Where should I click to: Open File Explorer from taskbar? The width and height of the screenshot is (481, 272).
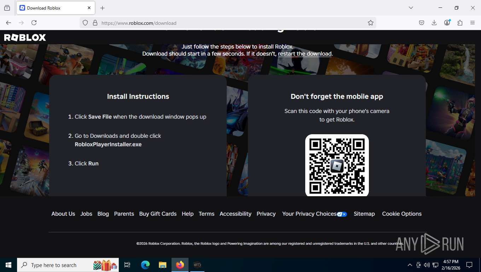coord(162,265)
